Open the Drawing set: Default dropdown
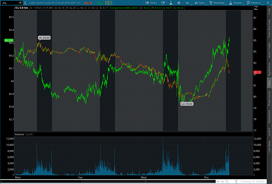The height and width of the screenshot is (184, 272). (252, 181)
